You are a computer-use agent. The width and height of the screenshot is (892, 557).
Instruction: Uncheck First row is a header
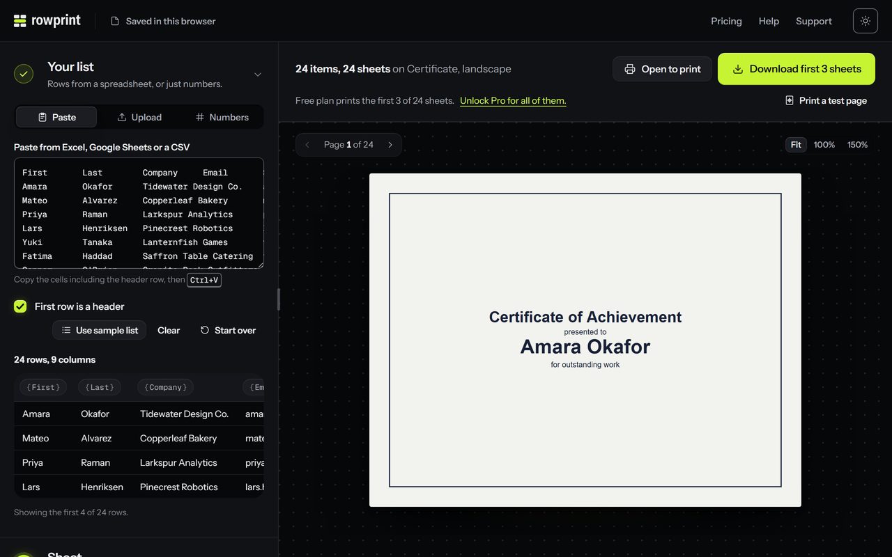[20, 306]
